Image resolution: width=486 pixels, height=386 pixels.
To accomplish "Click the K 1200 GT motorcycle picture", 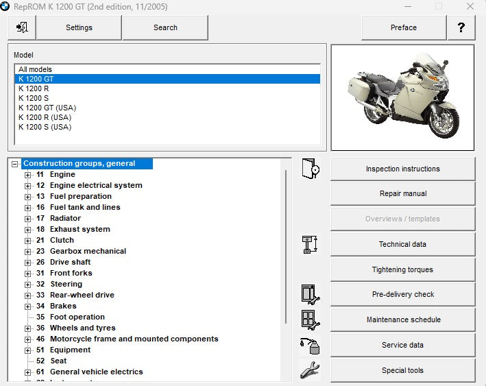I will (x=402, y=97).
